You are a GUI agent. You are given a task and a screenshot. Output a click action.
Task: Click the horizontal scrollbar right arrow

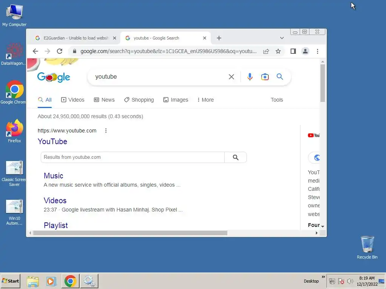(317, 233)
